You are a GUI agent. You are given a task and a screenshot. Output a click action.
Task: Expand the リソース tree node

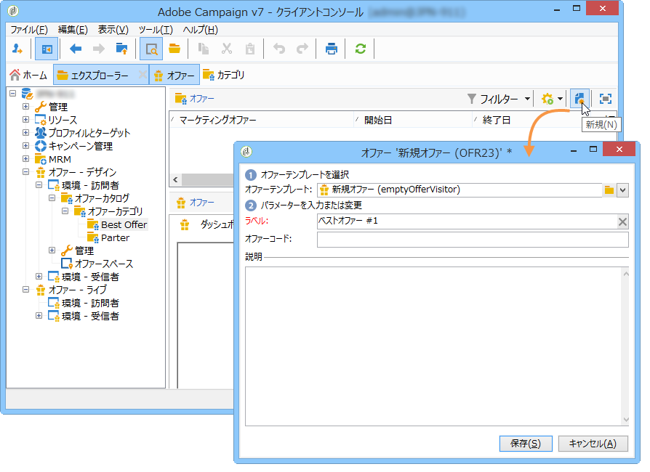tap(25, 120)
